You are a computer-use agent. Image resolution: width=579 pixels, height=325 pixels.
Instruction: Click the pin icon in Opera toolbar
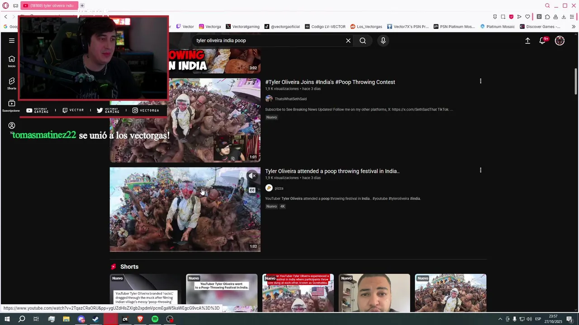pyautogui.click(x=495, y=17)
